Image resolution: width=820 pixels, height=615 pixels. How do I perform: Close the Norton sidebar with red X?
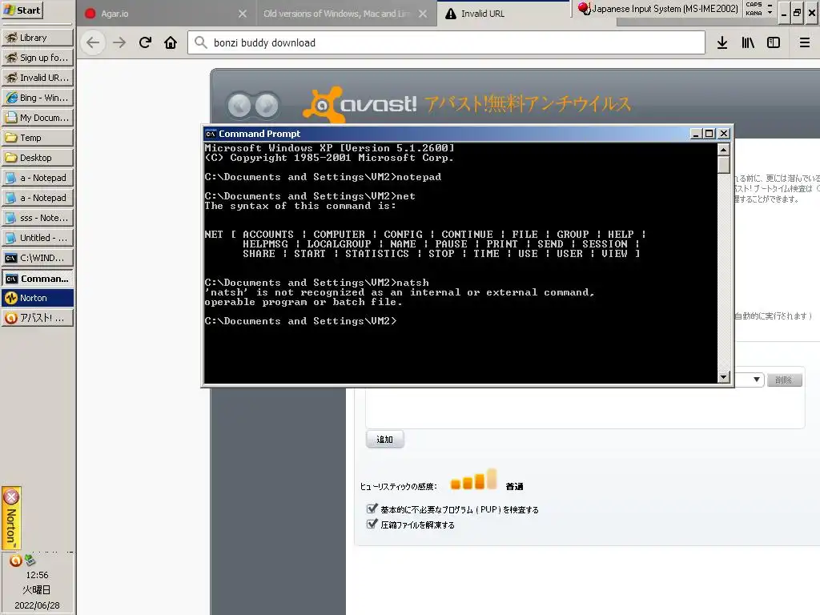point(11,496)
